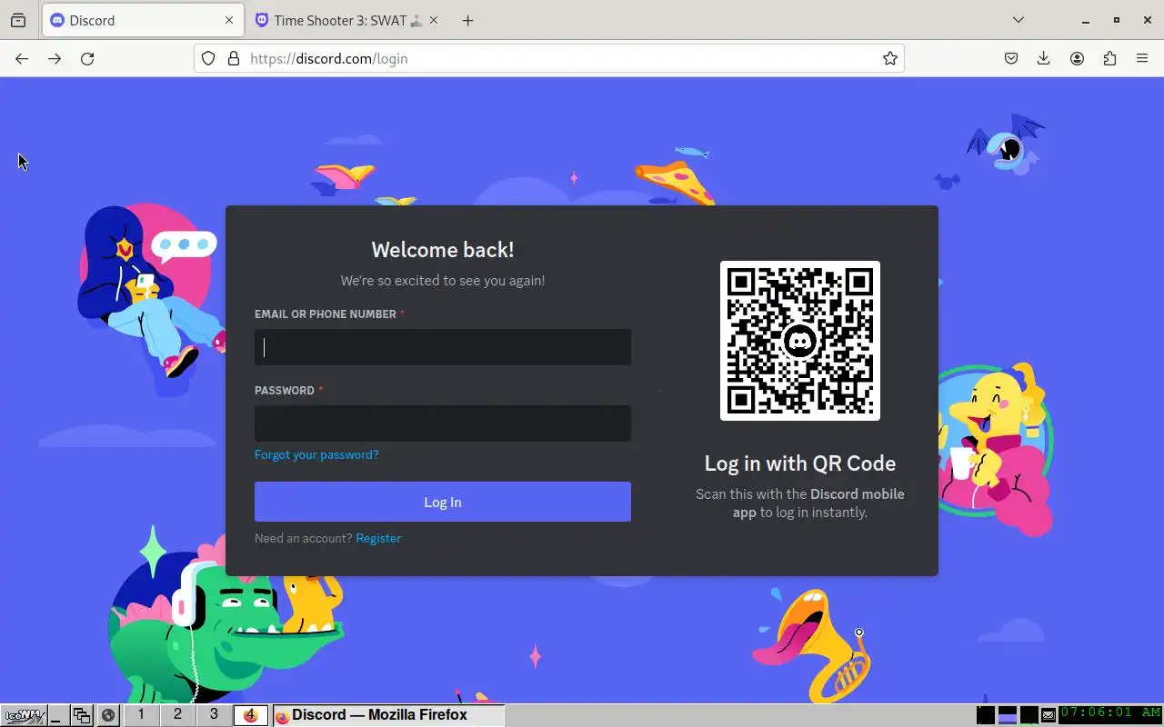Viewport: 1164px width, 727px height.
Task: Show site security via the padlock icon
Action: (234, 58)
